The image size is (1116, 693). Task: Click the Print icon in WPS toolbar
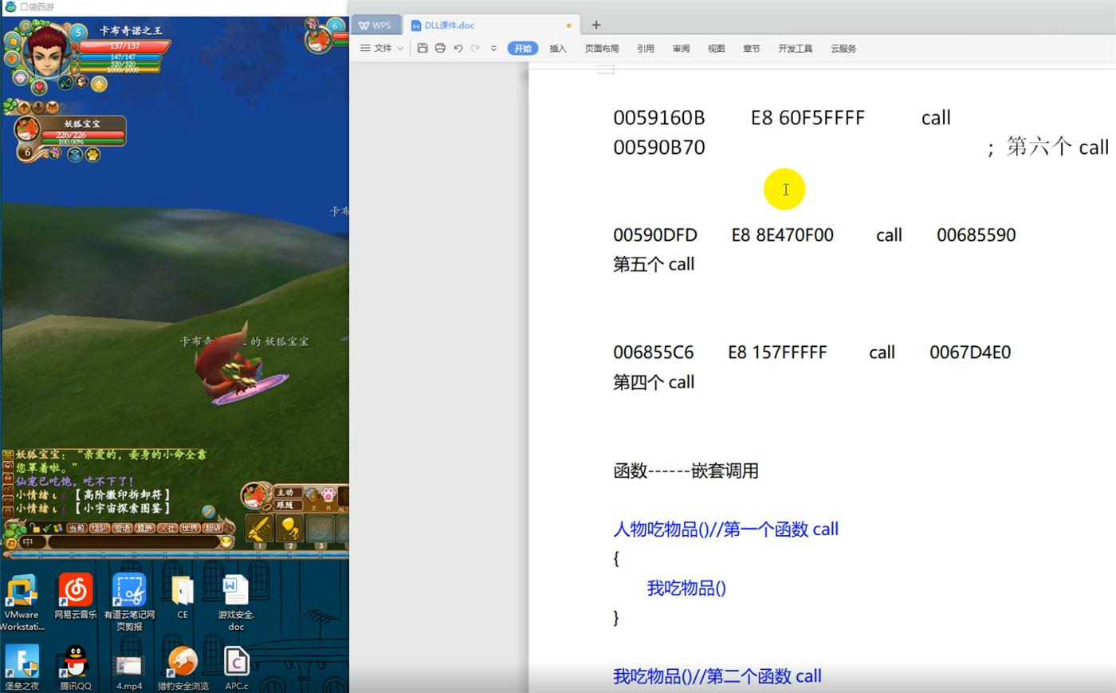click(440, 49)
